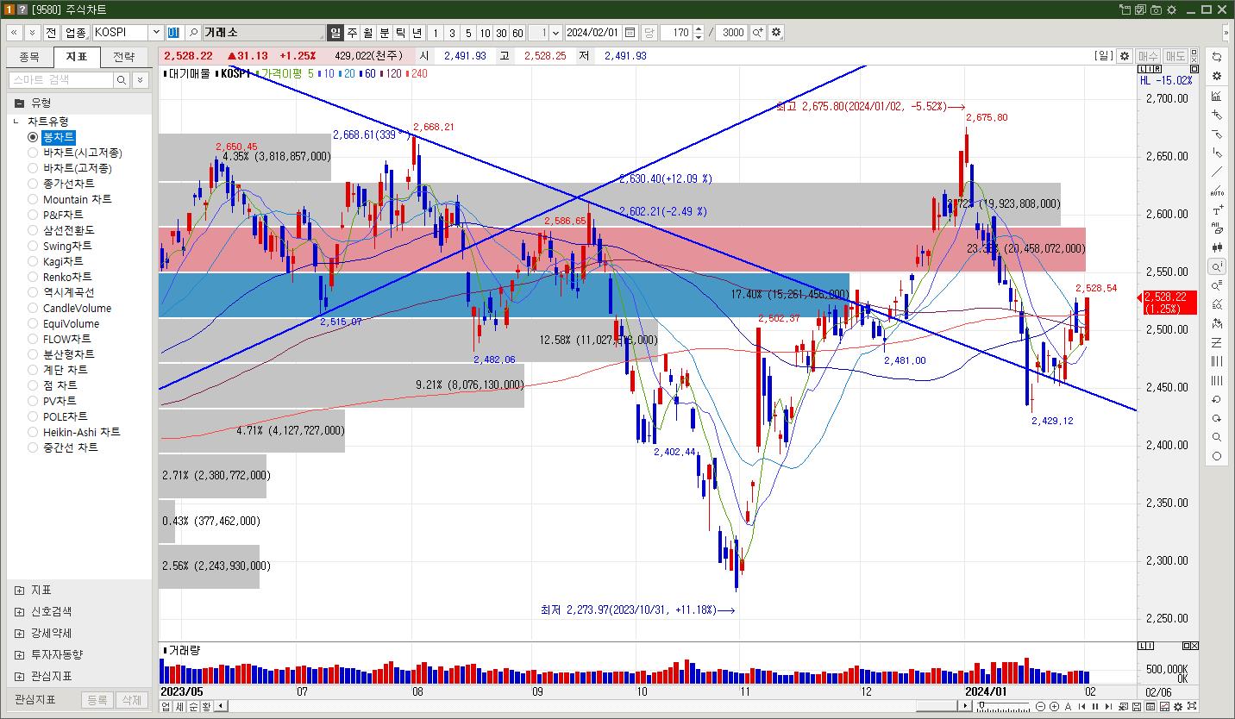This screenshot has width=1235, height=719.
Task: Expand the 강세약세 tree section
Action: pyautogui.click(x=19, y=634)
